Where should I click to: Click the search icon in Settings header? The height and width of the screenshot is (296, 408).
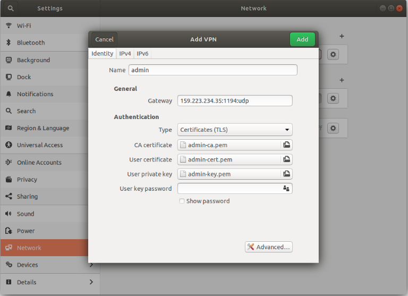[x=11, y=9]
